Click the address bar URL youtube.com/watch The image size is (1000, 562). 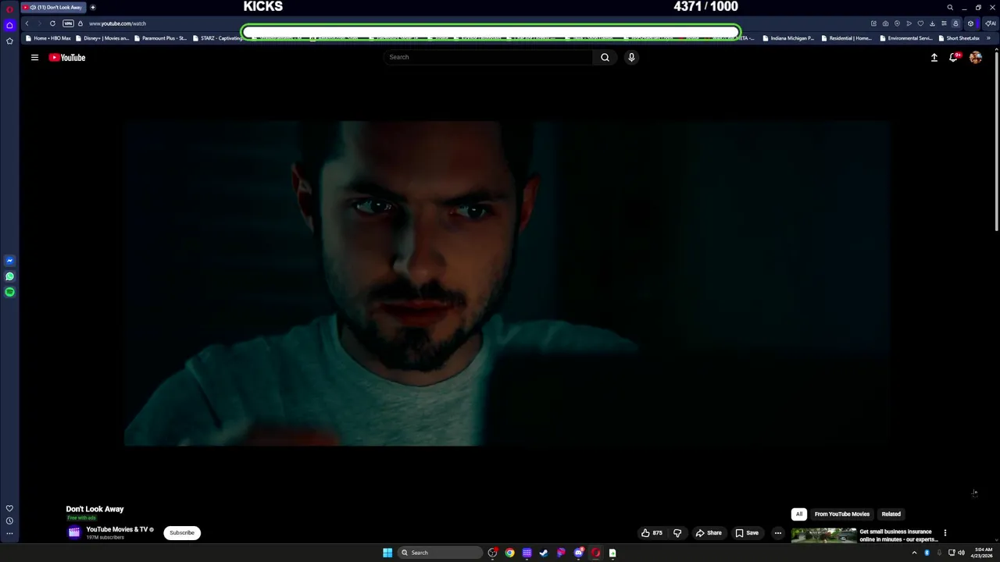[117, 23]
